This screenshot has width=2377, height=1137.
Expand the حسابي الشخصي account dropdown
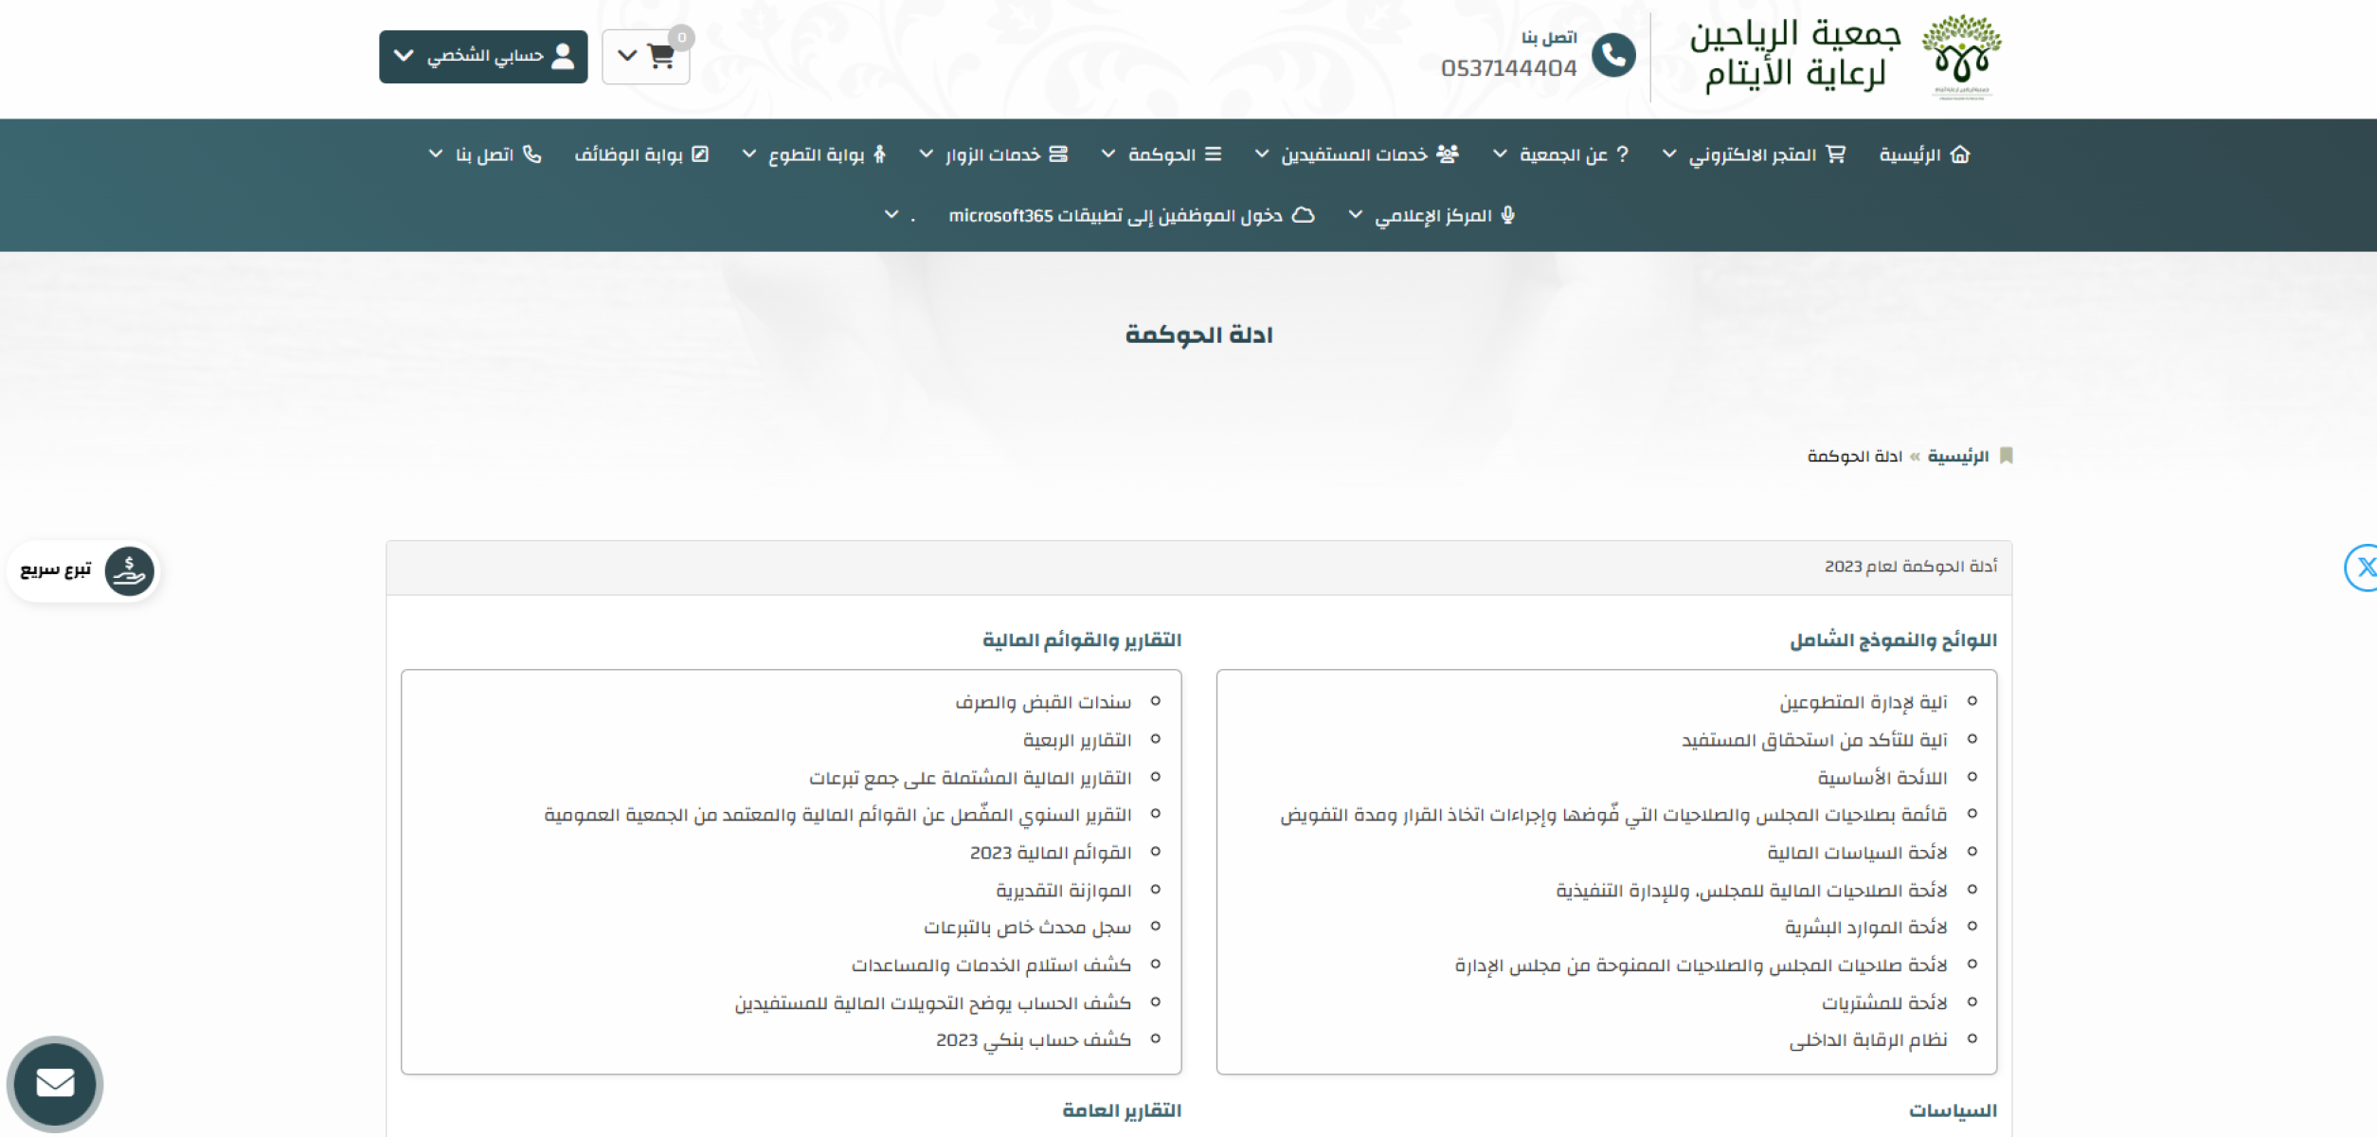(483, 57)
